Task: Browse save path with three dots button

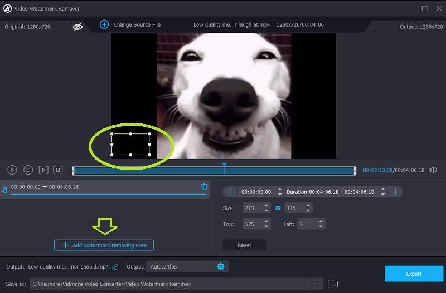Action: click(x=314, y=284)
